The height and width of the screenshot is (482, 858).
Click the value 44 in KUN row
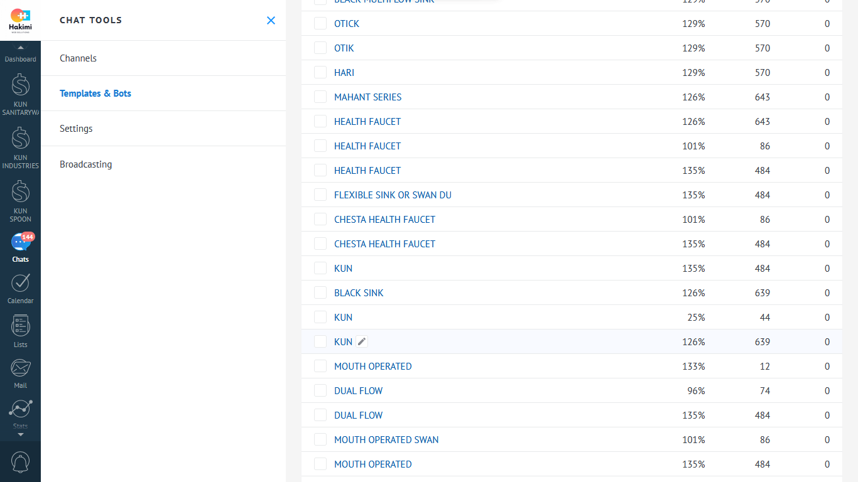[764, 318]
